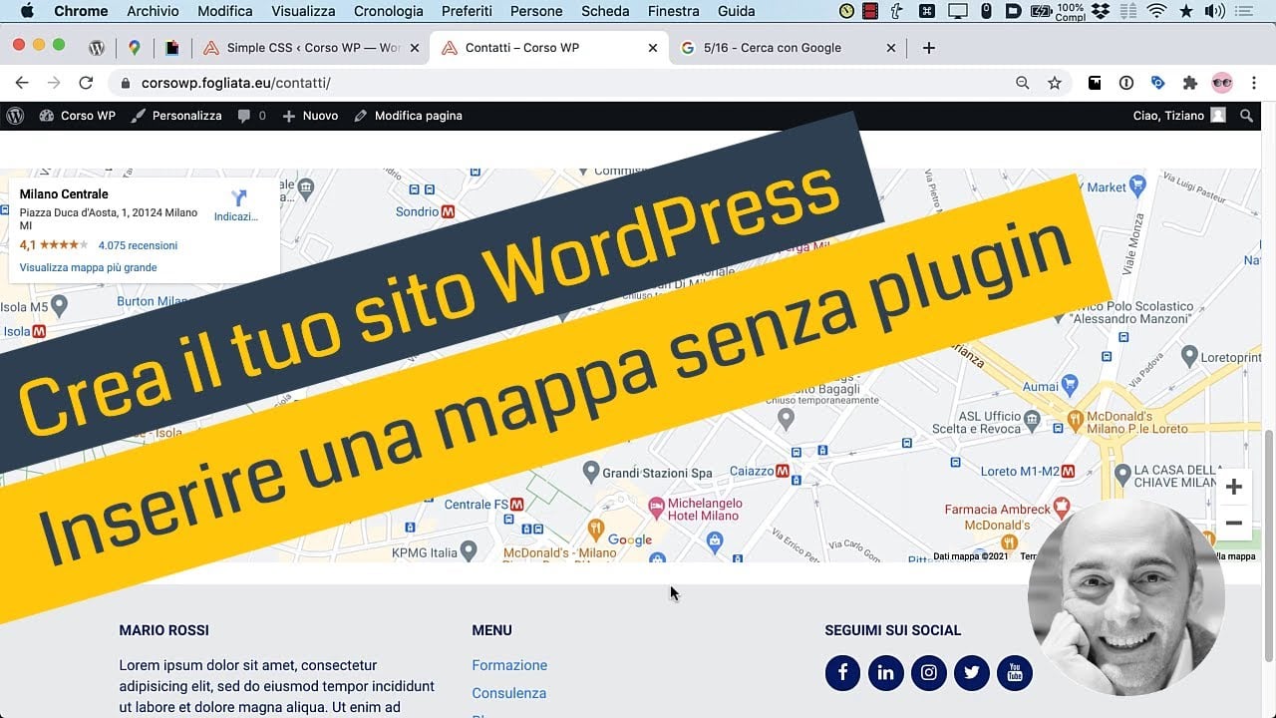Click the pinned WordPress tab
1276x718 pixels.
(97, 48)
